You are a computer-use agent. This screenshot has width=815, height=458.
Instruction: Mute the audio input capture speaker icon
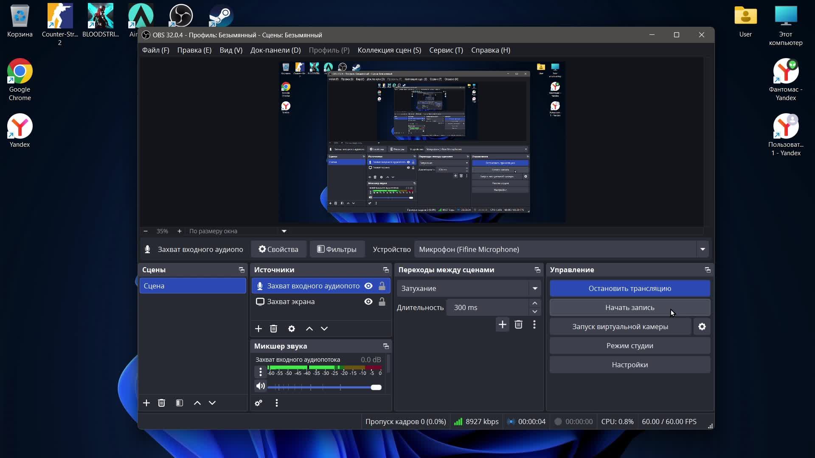pos(260,386)
